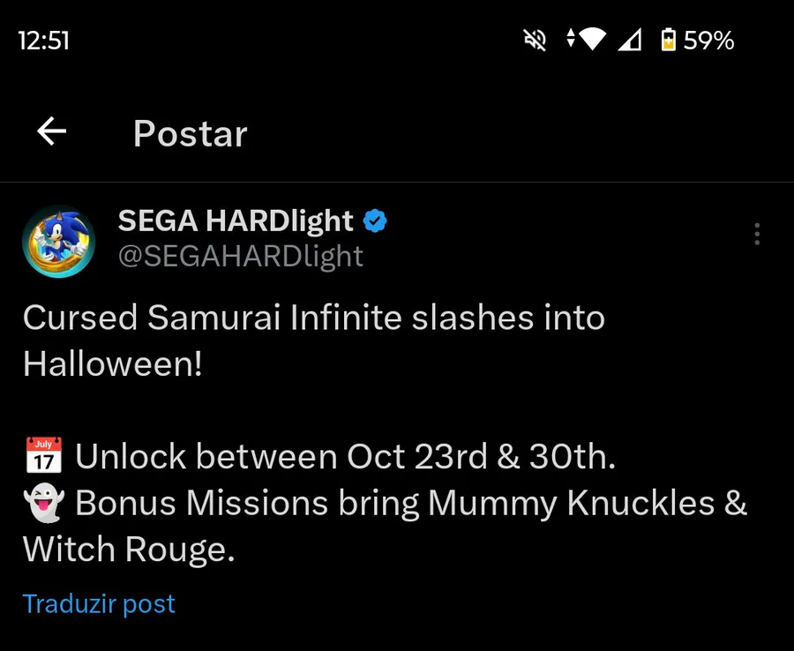Tap the cellular signal icon
Screen dimensions: 794x651
pos(630,41)
